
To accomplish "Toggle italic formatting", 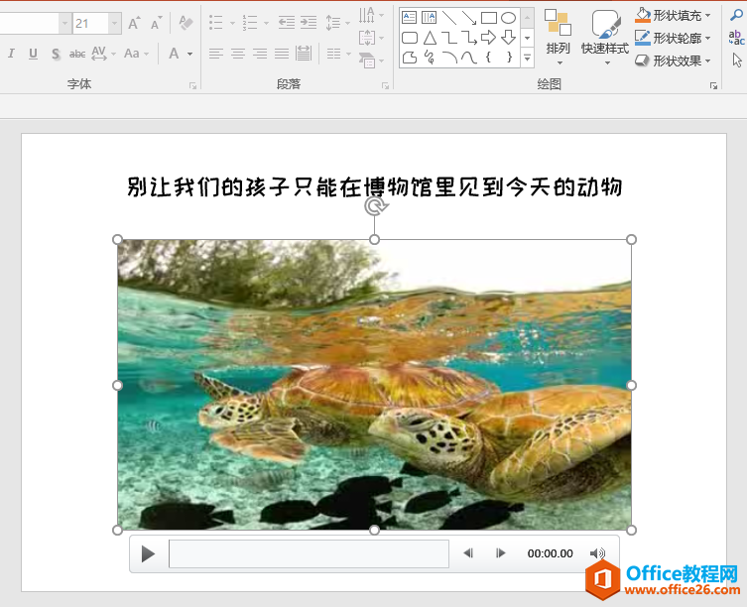I will point(11,54).
